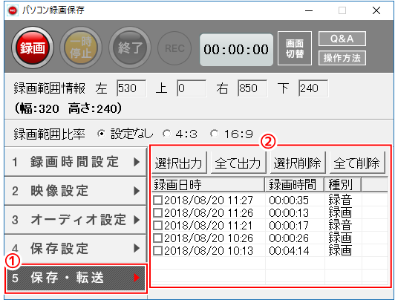The image size is (395, 300).
Task: Open the 操作方法 instructions button
Action: pyautogui.click(x=342, y=58)
